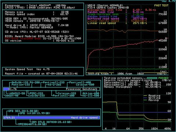The image size is (176, 132).
Task: Click the 'Average/Max seek time' label
Action: click(x=105, y=10)
